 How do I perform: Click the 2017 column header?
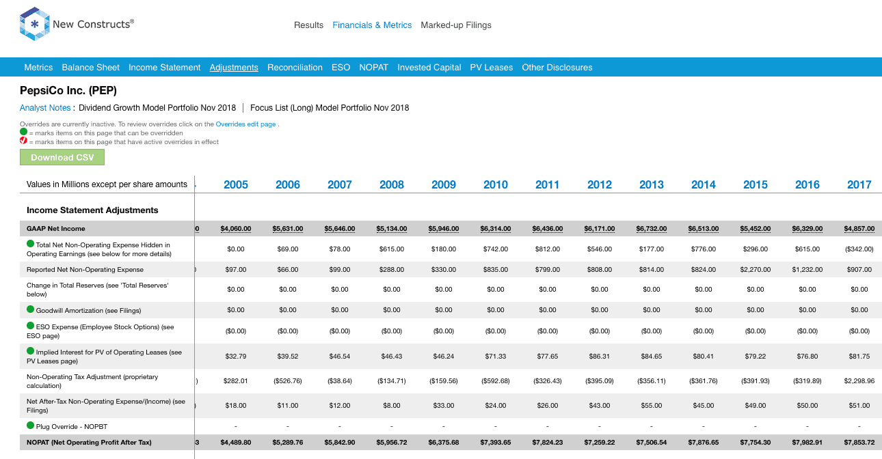(859, 184)
